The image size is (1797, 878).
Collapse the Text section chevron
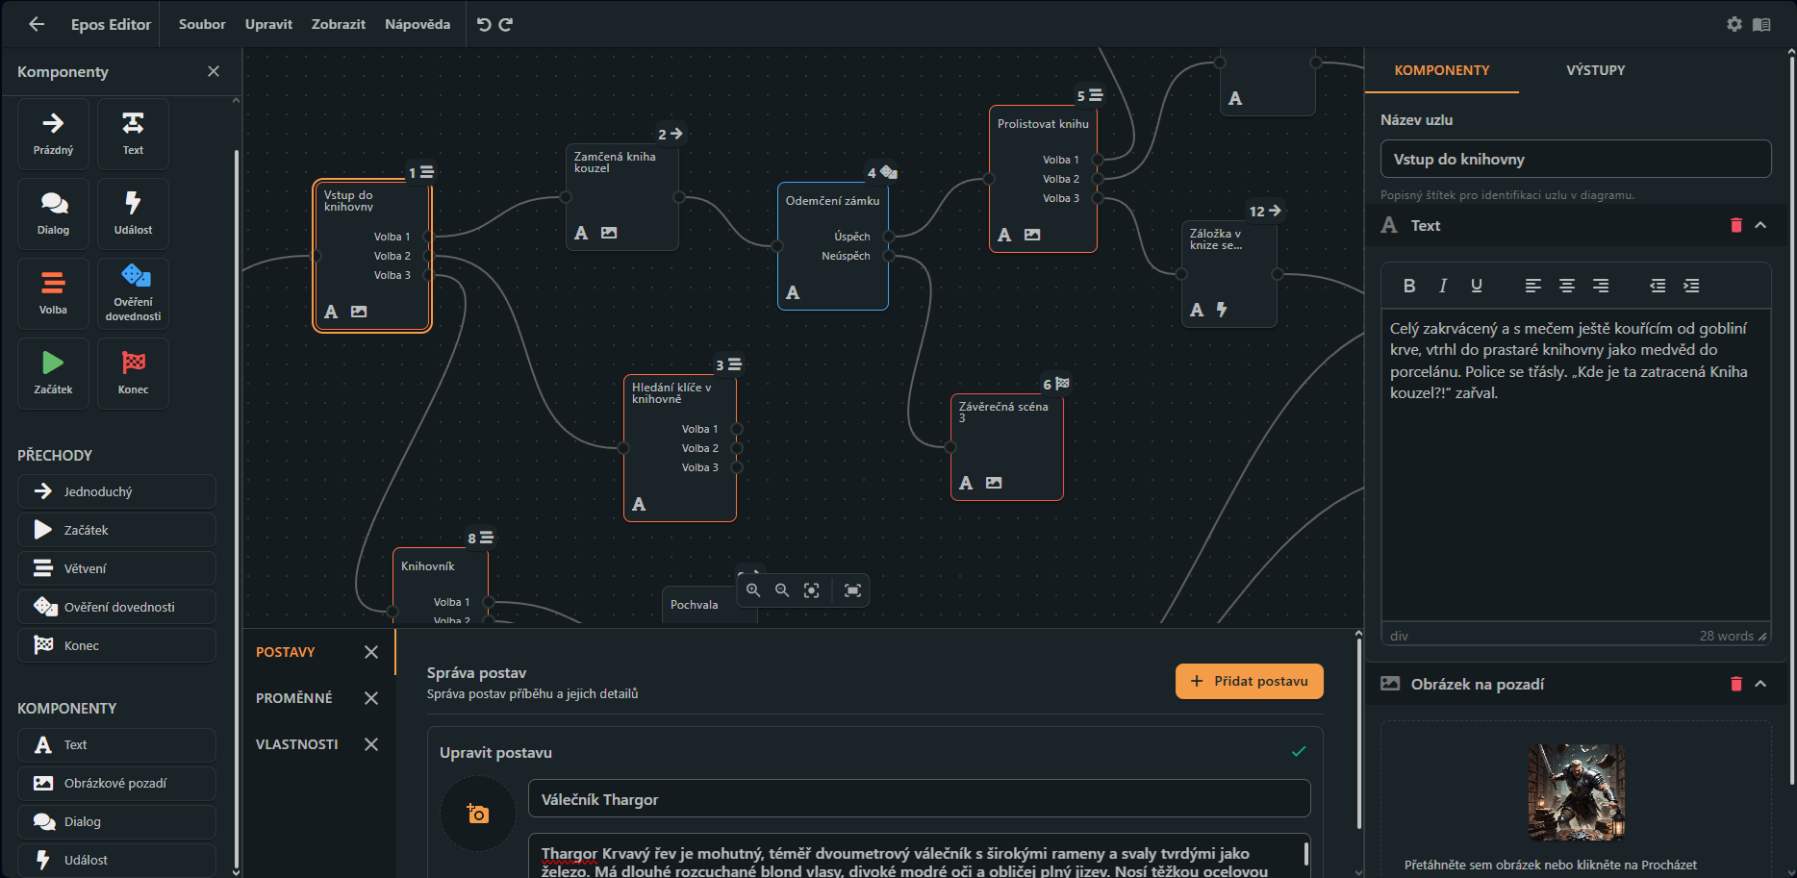(x=1760, y=225)
